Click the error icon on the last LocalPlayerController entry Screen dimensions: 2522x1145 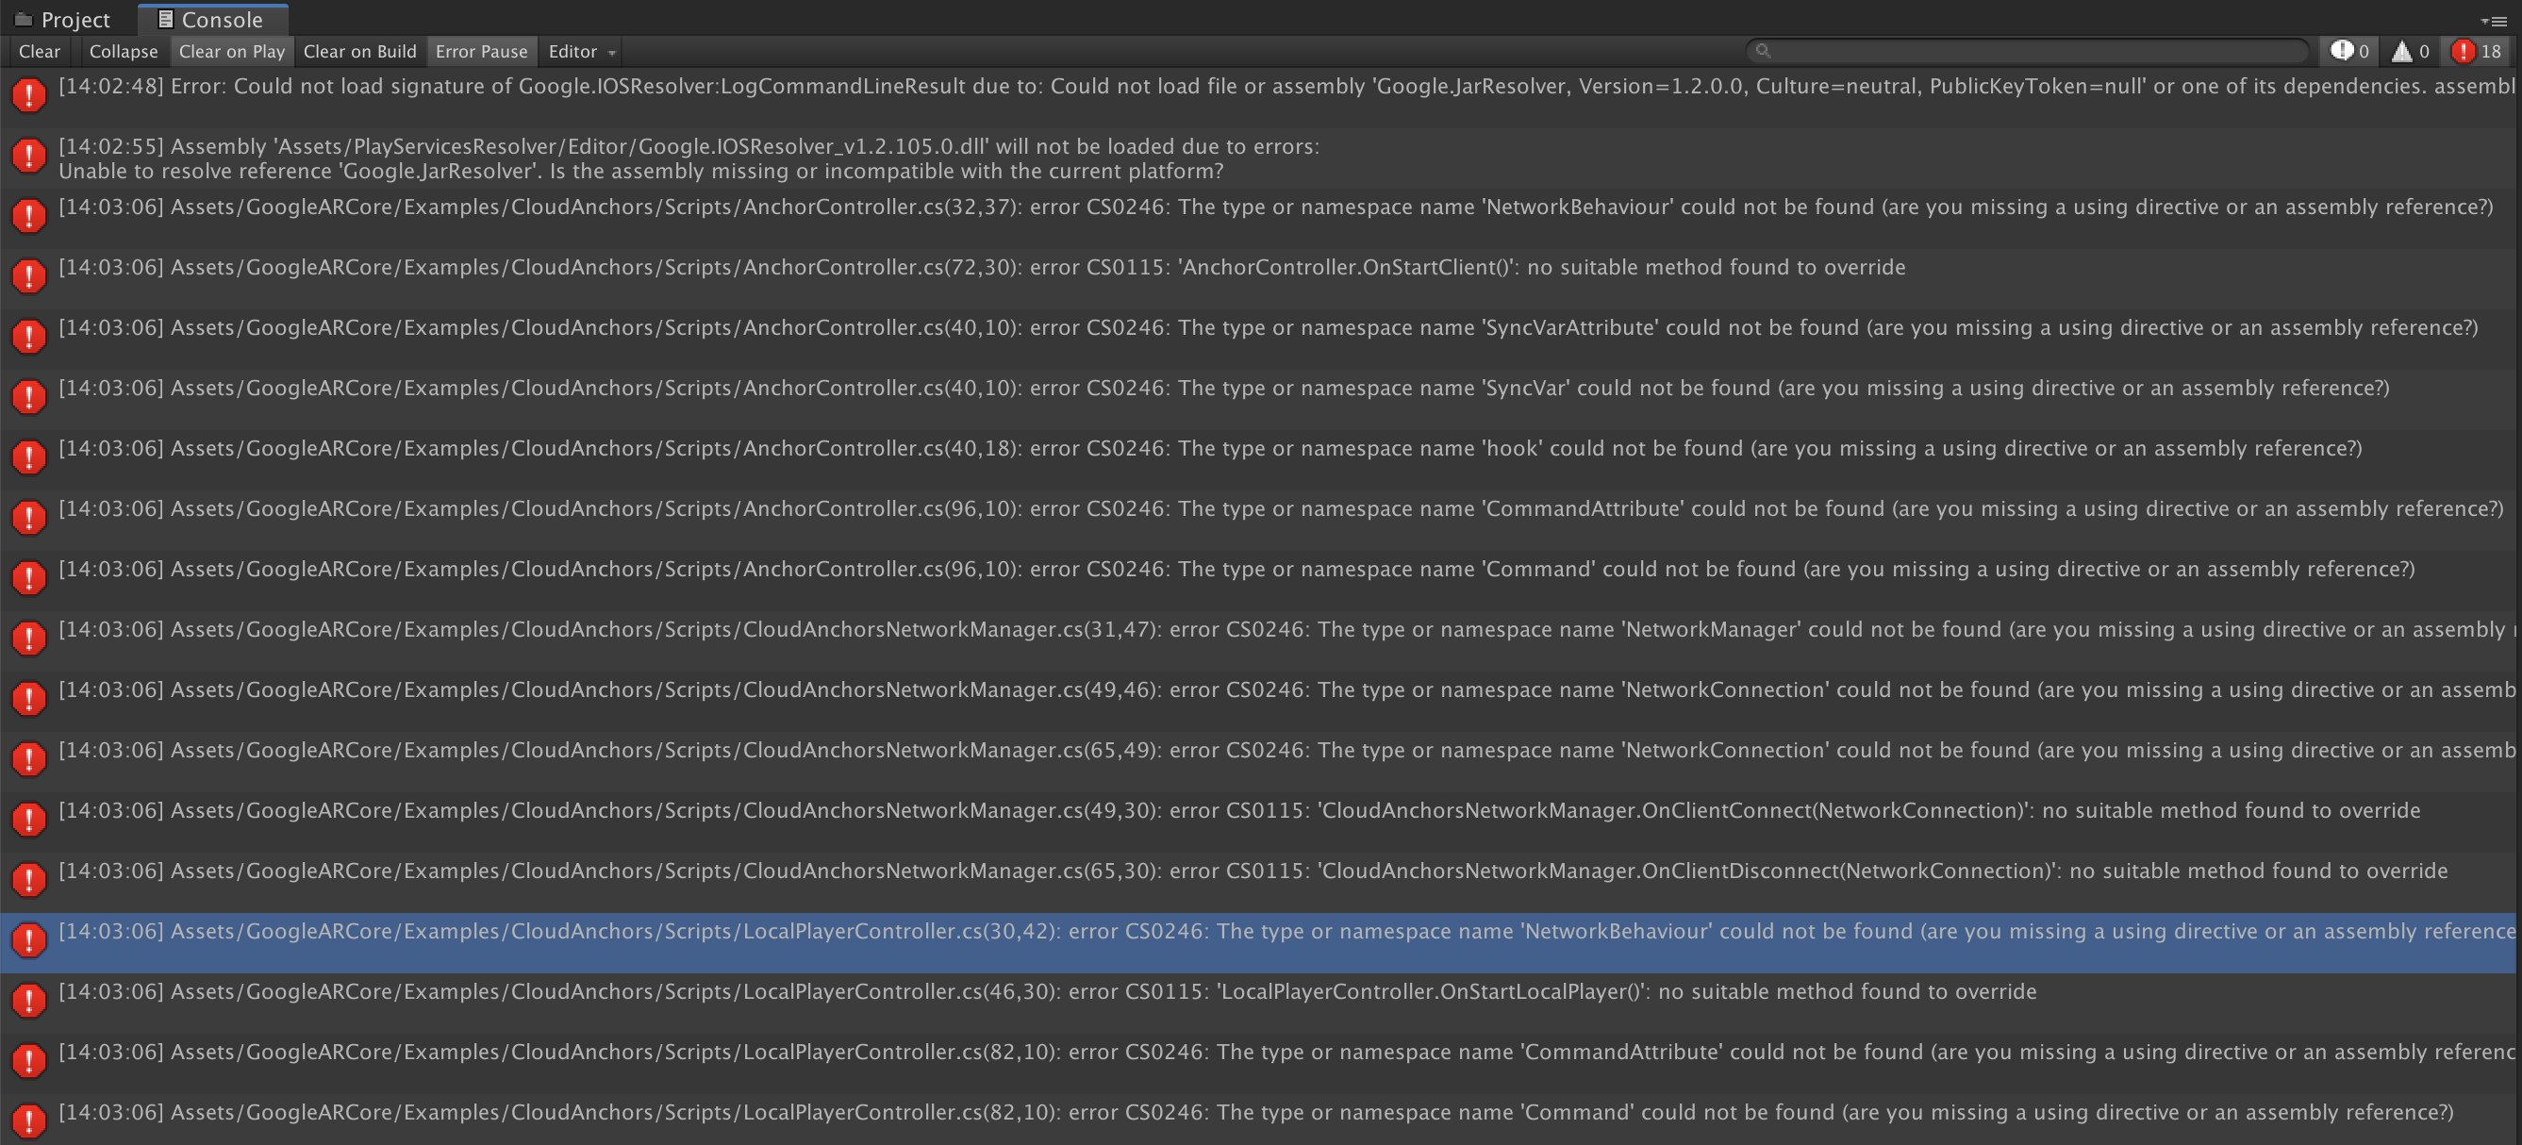[29, 1120]
